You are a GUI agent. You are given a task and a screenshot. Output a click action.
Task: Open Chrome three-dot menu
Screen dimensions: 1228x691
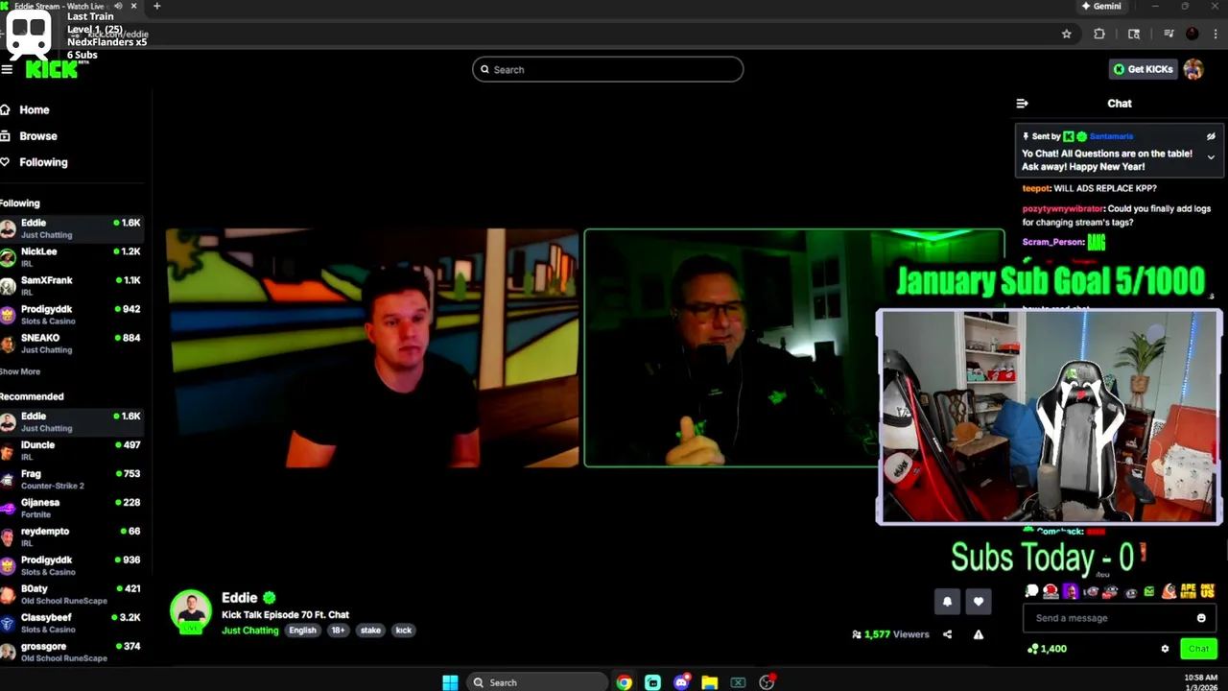(x=1215, y=34)
